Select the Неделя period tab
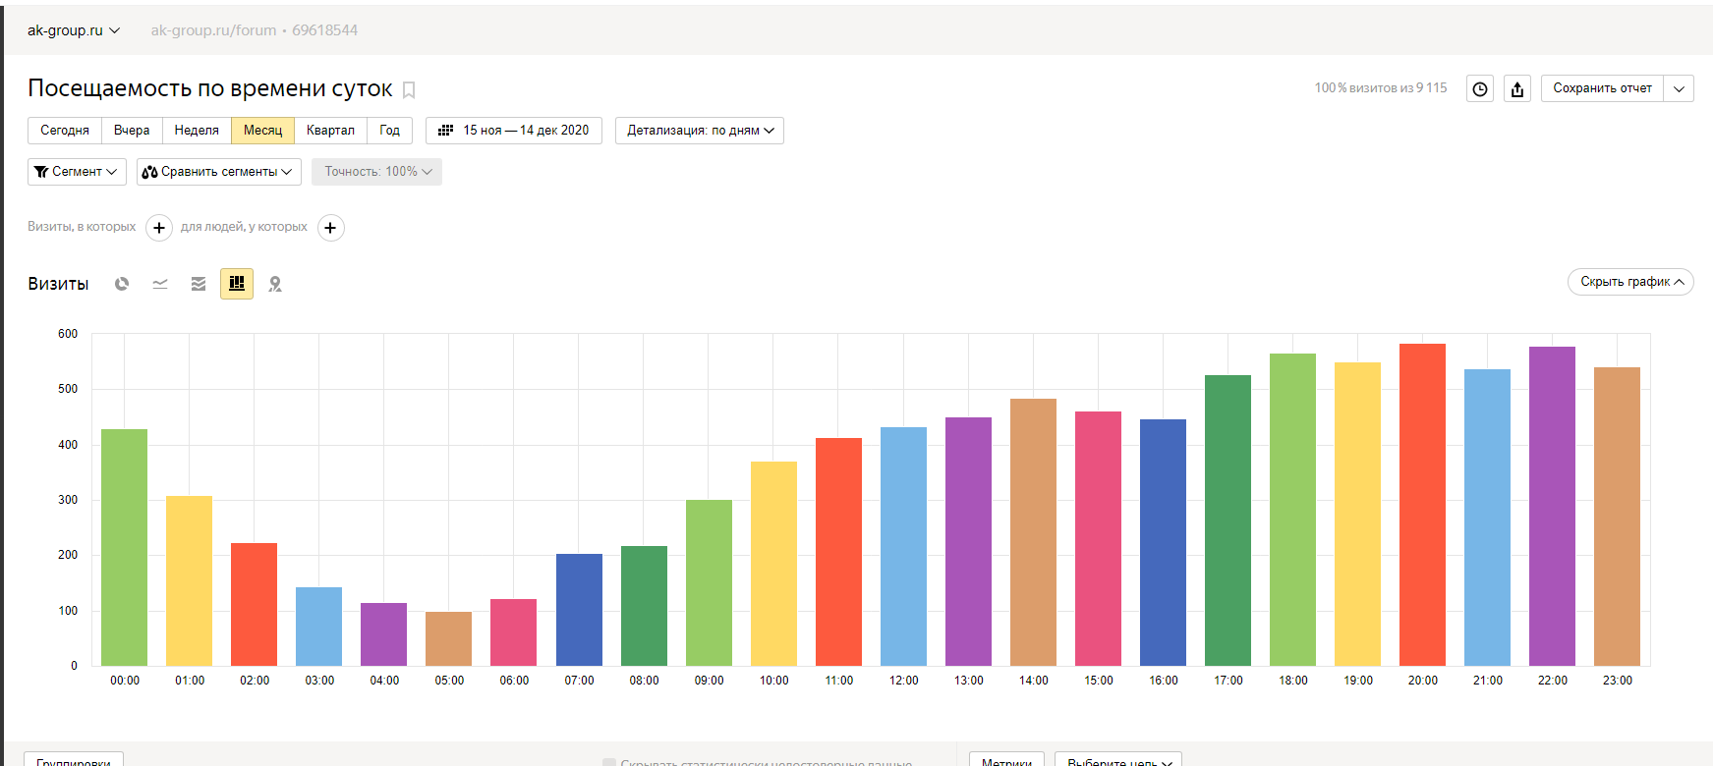 tap(197, 131)
